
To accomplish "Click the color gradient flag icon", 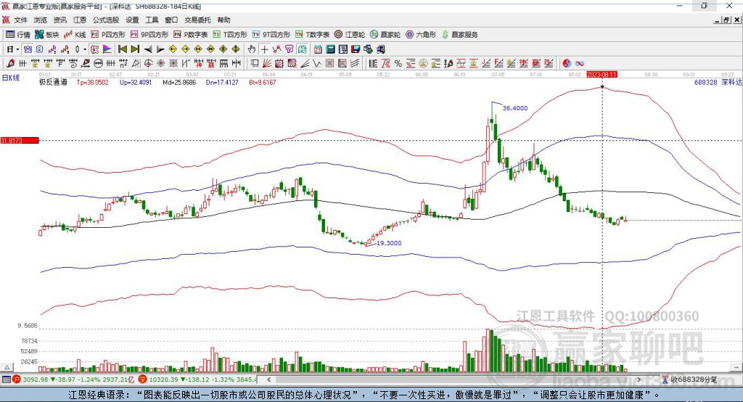I will tap(107, 49).
